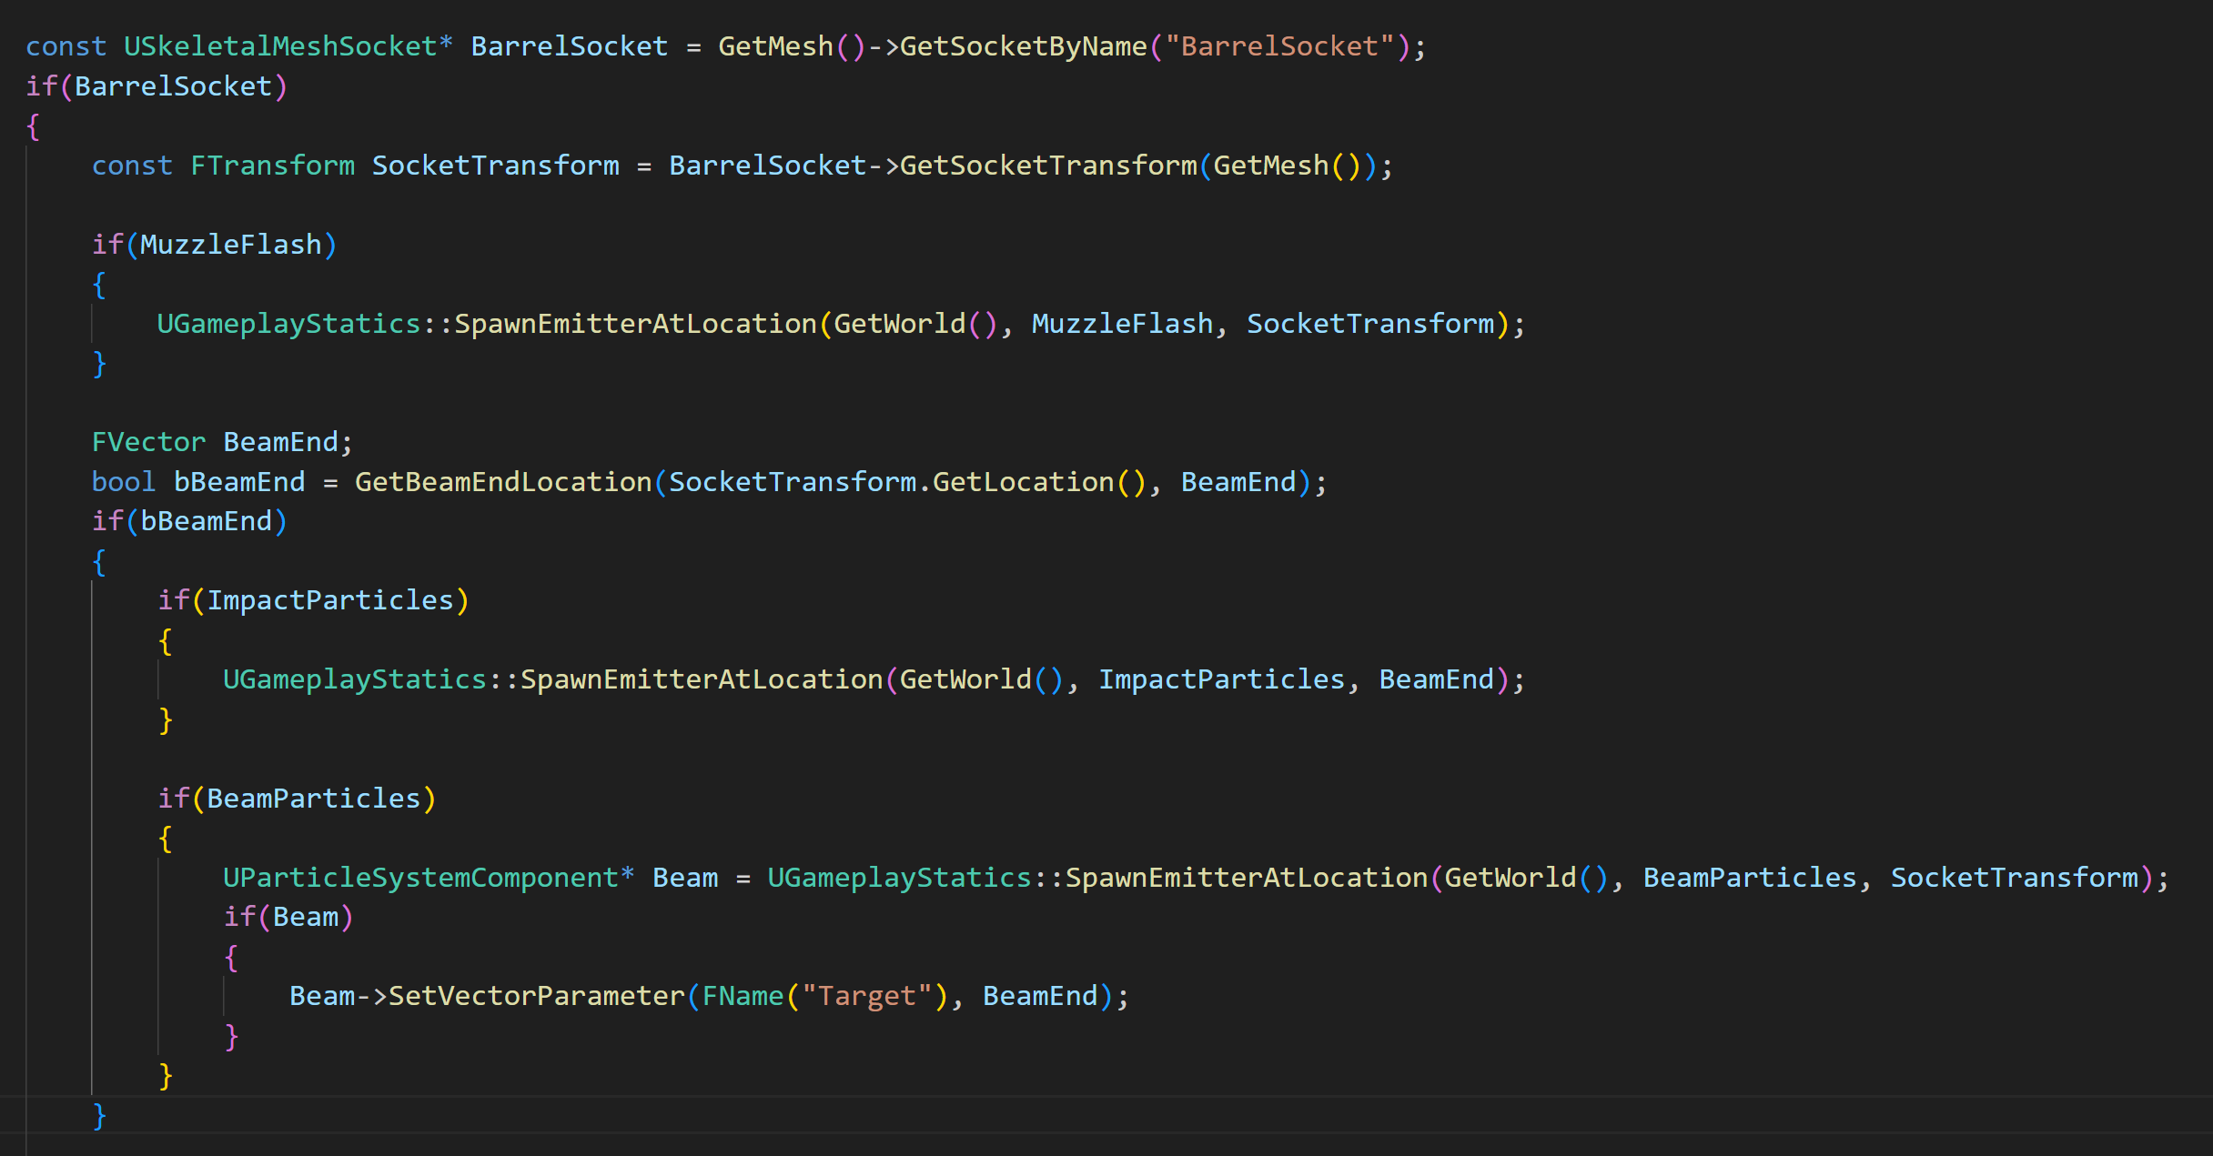Click the USkeletalMeshSocket type name
This screenshot has height=1156, width=2213.
(x=280, y=46)
